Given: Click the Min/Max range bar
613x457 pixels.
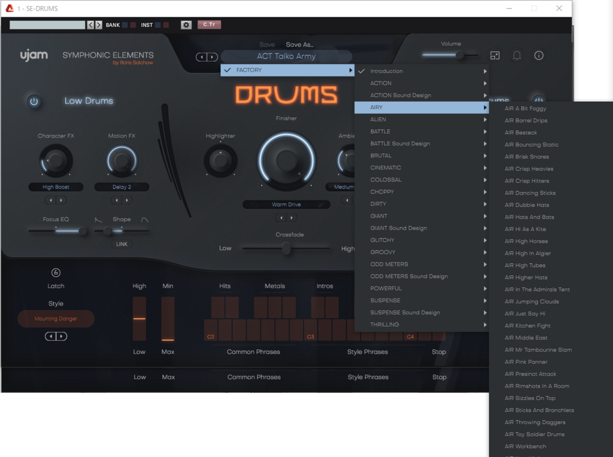Looking at the screenshot, I should 168,319.
